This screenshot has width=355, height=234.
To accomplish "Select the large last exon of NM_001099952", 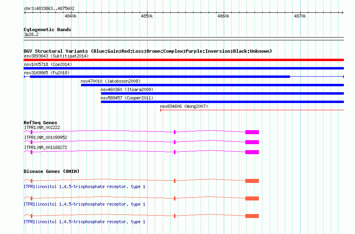I will [x=252, y=142].
